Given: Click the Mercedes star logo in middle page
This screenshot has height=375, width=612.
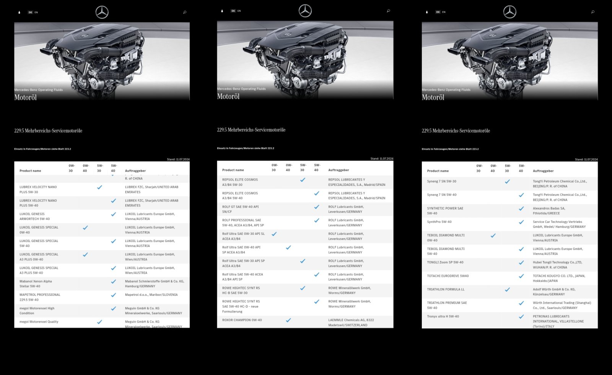Looking at the screenshot, I should coord(305,11).
